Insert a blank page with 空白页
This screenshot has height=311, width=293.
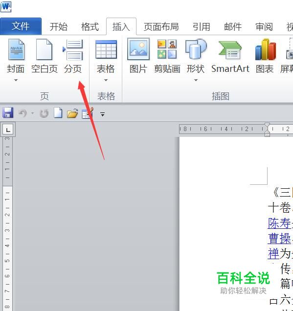45,57
